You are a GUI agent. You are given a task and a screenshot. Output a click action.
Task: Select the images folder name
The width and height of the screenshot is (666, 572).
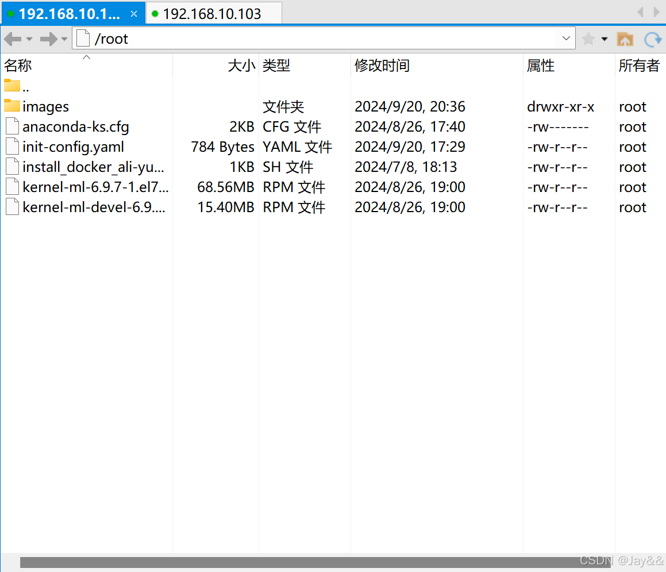click(x=45, y=107)
